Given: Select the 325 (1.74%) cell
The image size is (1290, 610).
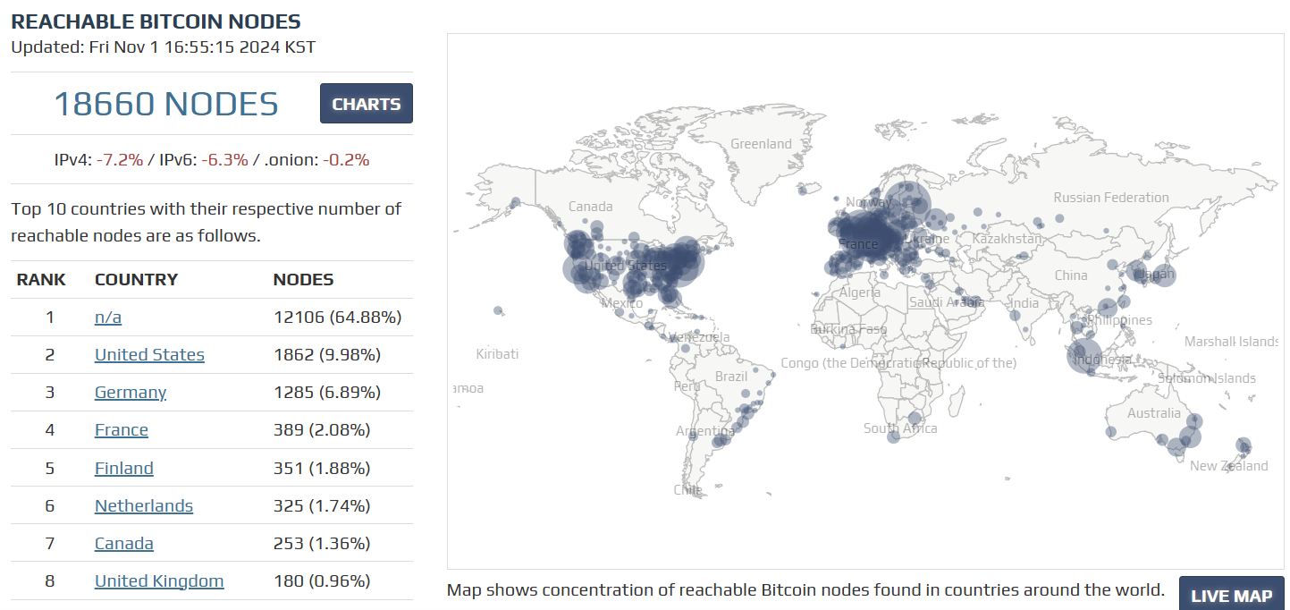Looking at the screenshot, I should 322,505.
